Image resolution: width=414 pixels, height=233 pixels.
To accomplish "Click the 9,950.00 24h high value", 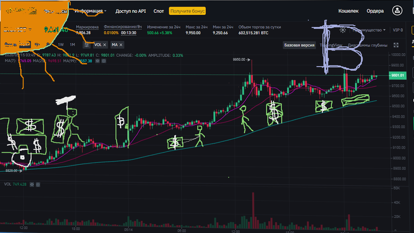I will click(x=194, y=33).
